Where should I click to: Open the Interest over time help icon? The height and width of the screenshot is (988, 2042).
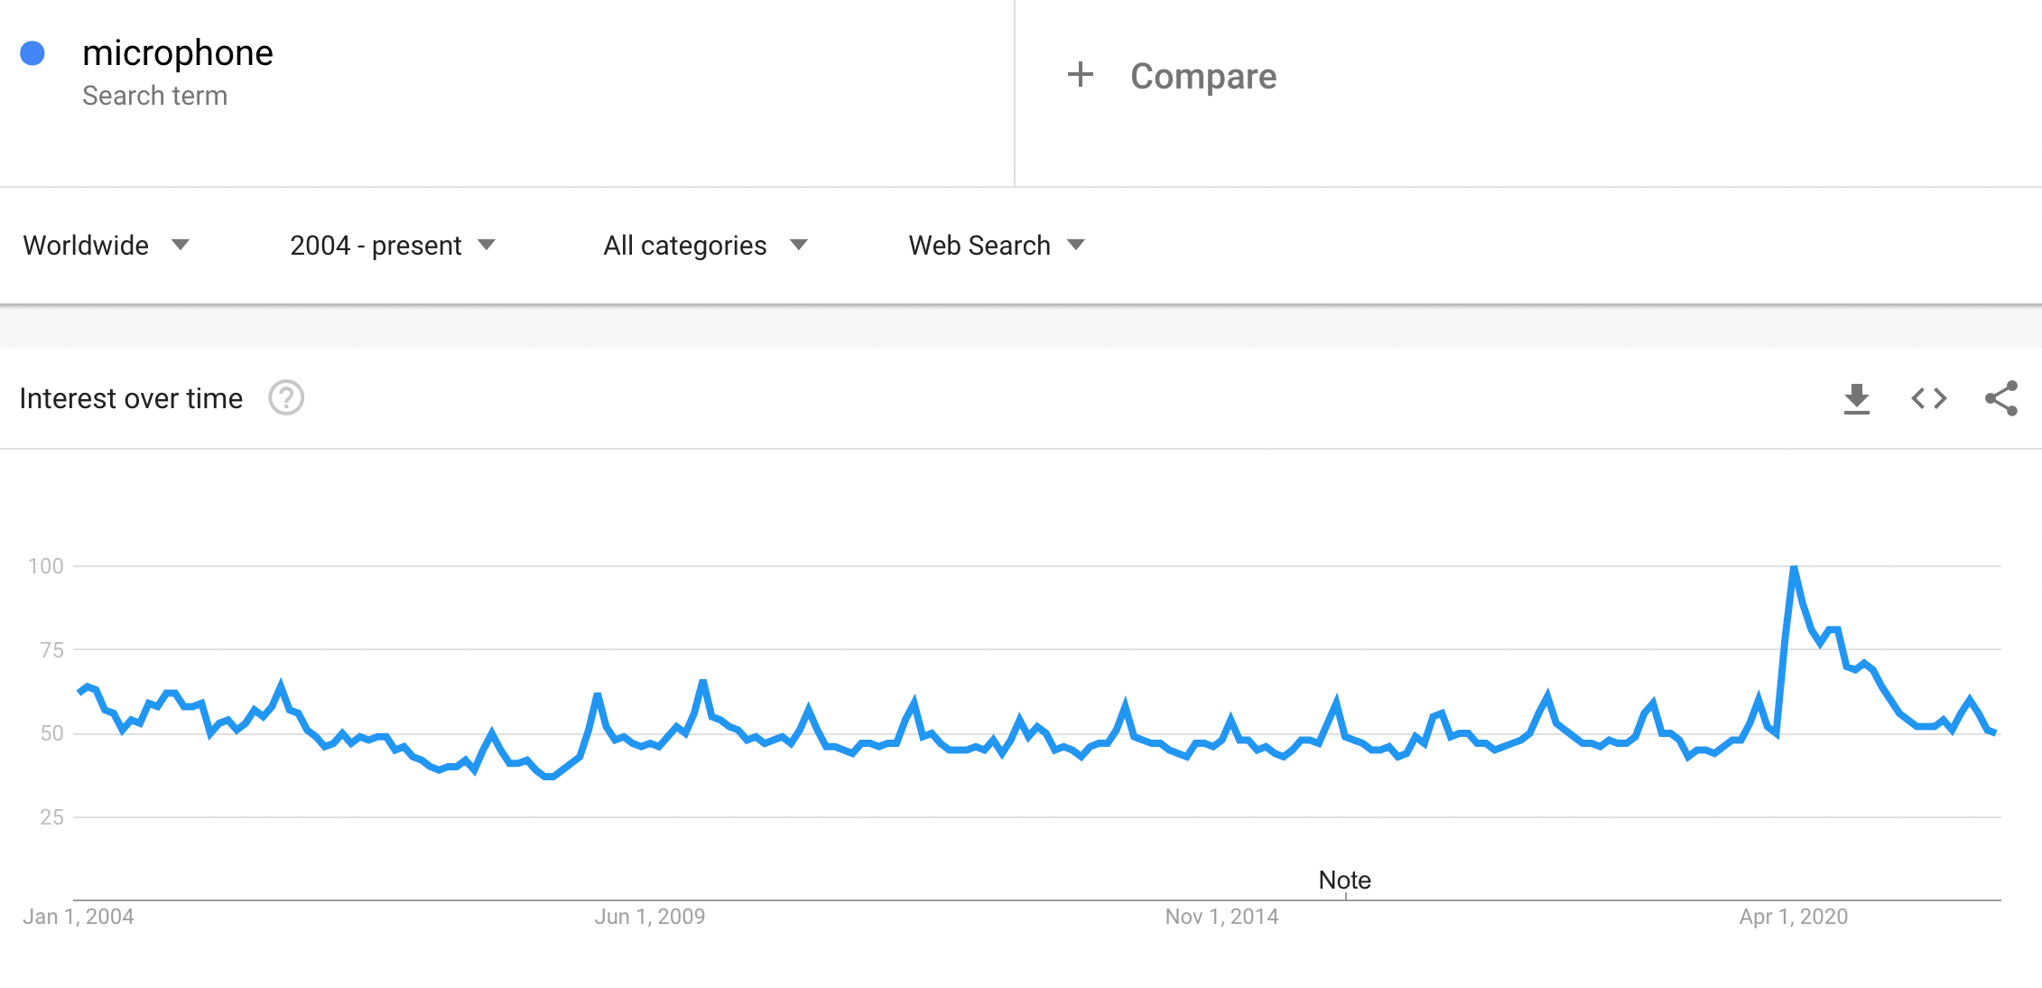[286, 397]
